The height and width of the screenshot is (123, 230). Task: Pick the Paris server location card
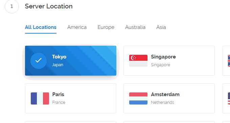[x=71, y=98]
